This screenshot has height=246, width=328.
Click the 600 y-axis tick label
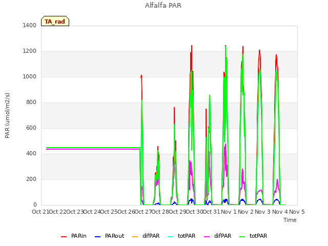coord(31,128)
